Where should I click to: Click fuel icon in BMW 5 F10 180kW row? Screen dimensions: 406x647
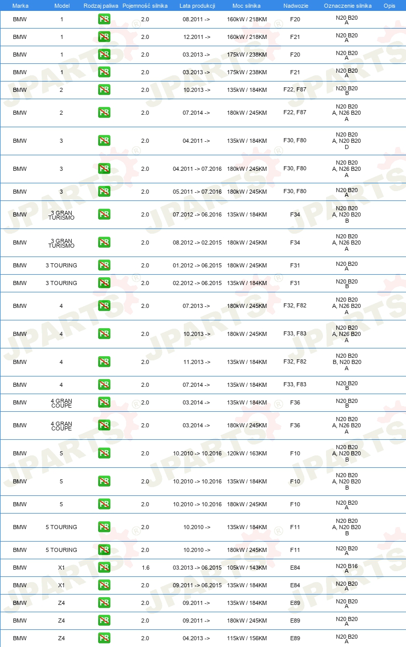coord(104,504)
